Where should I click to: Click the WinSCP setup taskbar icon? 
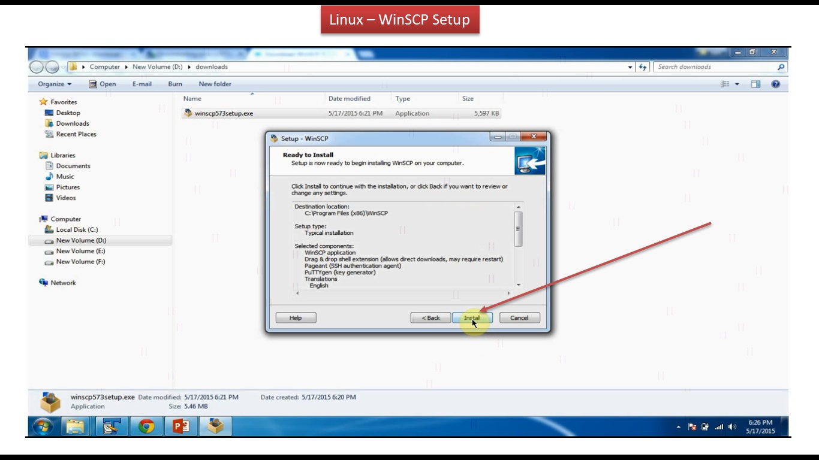point(215,426)
